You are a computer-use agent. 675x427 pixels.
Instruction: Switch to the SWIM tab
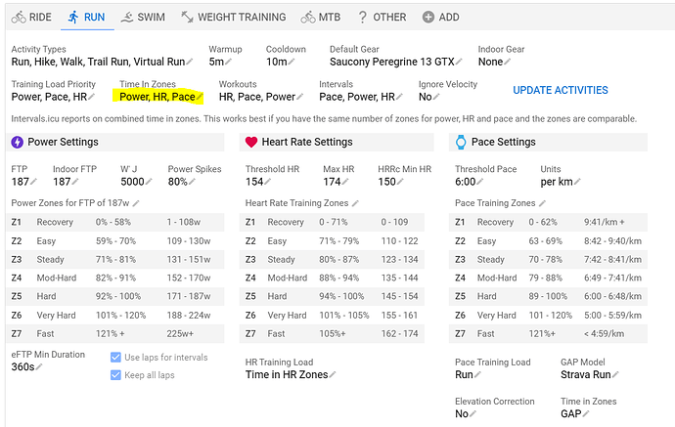[143, 17]
